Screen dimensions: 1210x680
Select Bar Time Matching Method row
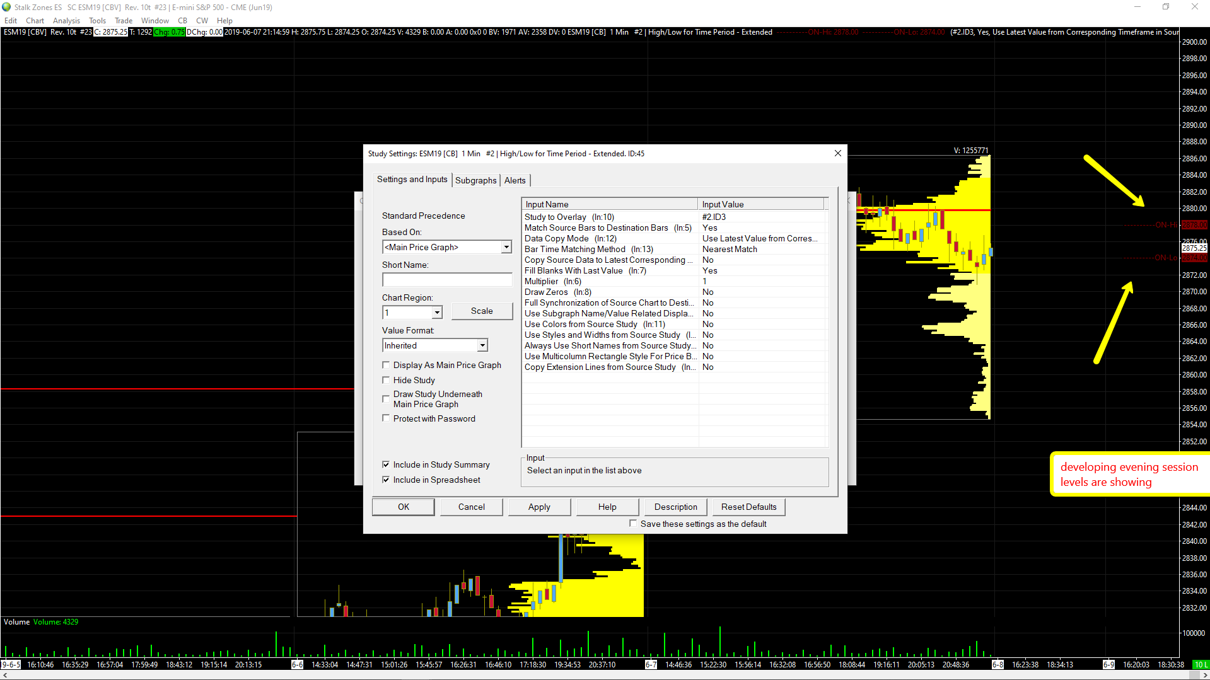[673, 249]
